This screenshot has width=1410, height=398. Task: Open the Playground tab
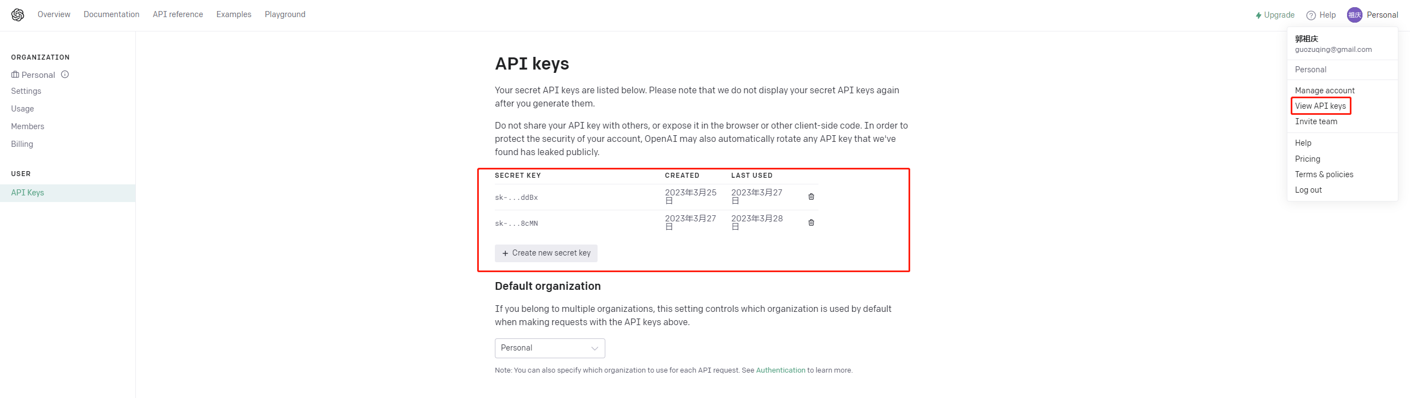[285, 14]
